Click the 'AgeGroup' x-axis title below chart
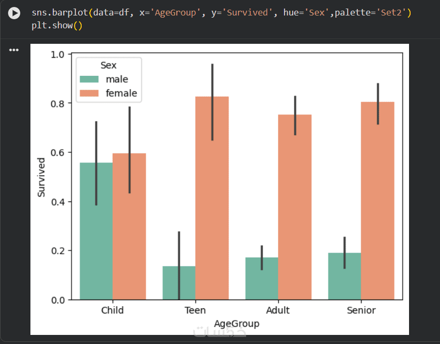Screen dimensions: 440x344 tap(236, 324)
